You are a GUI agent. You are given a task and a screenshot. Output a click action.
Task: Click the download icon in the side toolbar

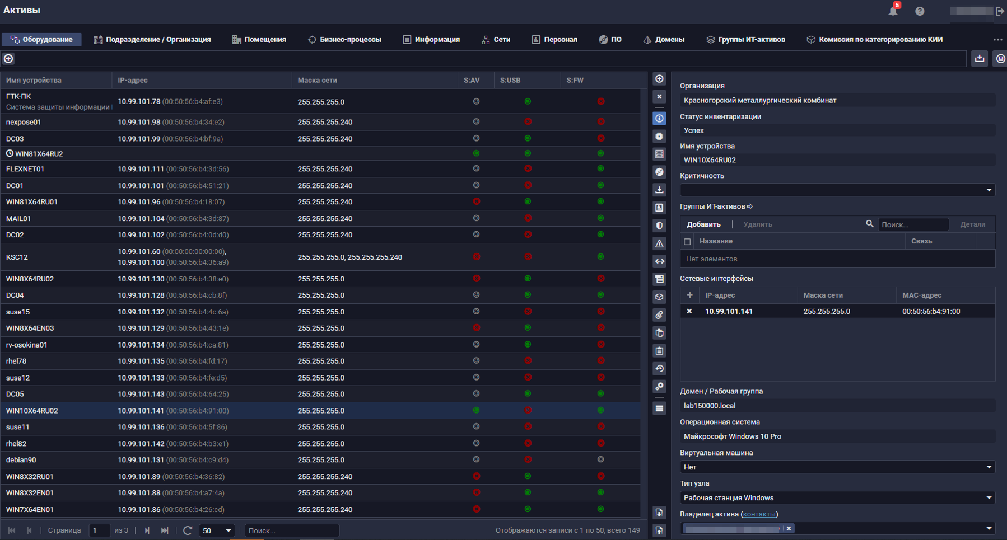(659, 190)
